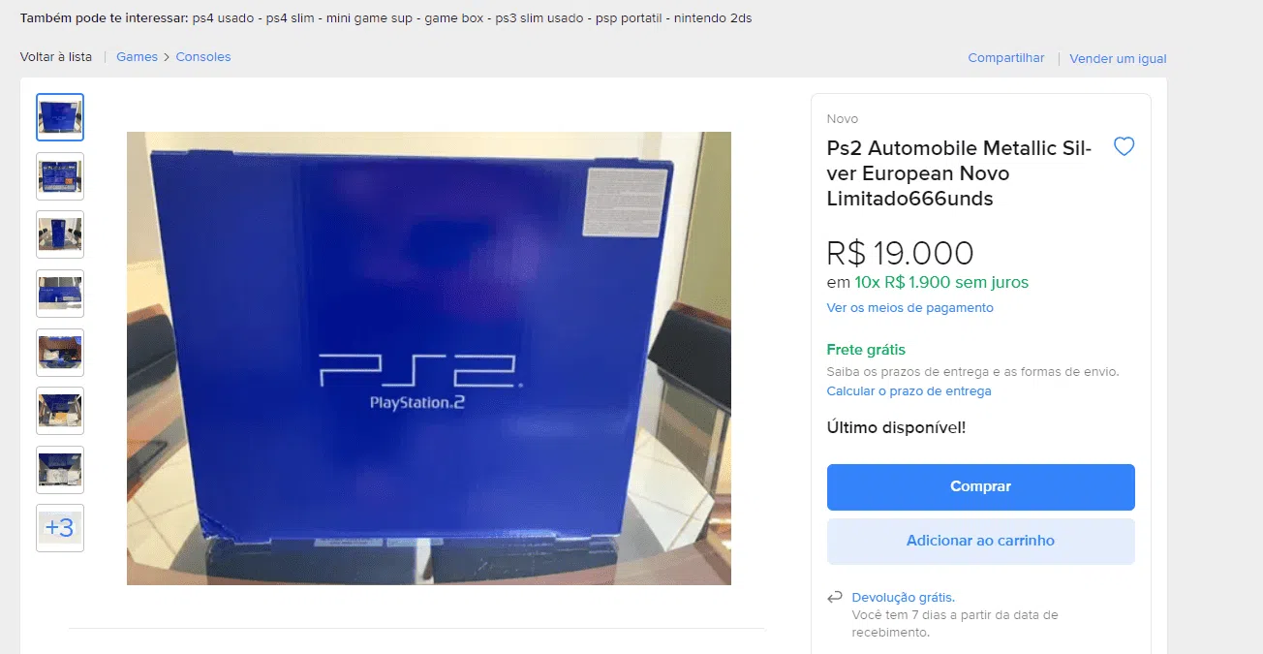Select the first product thumbnail
1263x654 pixels.
pyautogui.click(x=60, y=117)
